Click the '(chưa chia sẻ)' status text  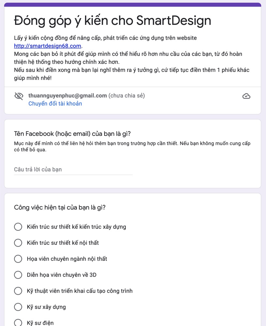click(126, 96)
